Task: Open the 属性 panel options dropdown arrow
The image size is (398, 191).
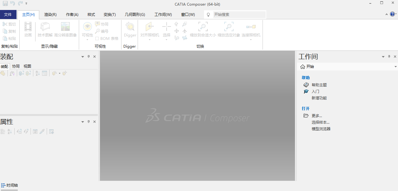Action: pos(83,122)
